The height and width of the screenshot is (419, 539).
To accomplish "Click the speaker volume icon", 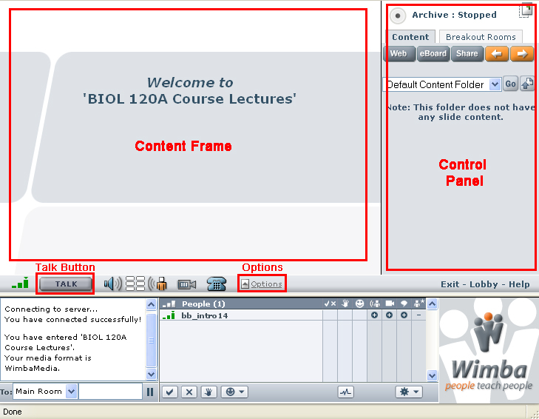I will 112,284.
